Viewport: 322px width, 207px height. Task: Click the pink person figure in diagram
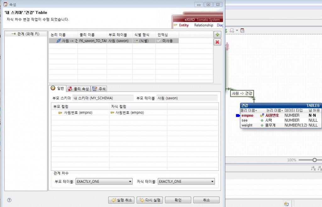click(227, 46)
